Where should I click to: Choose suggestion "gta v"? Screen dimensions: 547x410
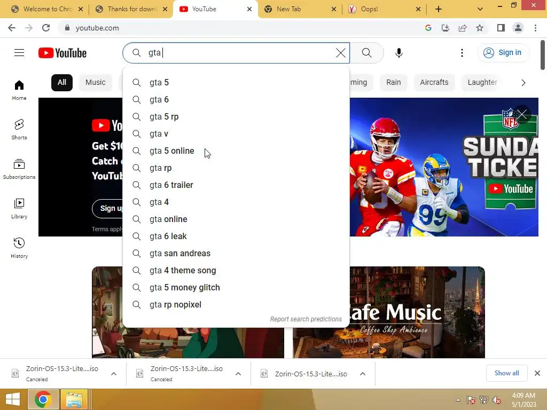tap(236, 134)
